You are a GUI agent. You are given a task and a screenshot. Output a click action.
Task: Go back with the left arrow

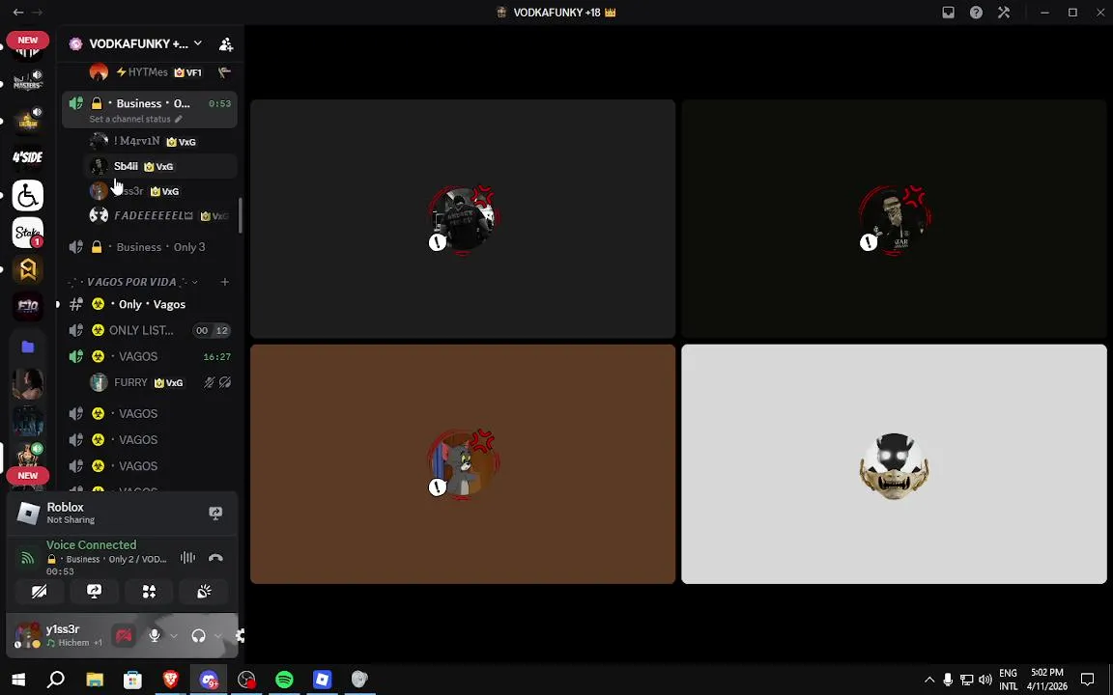point(18,12)
